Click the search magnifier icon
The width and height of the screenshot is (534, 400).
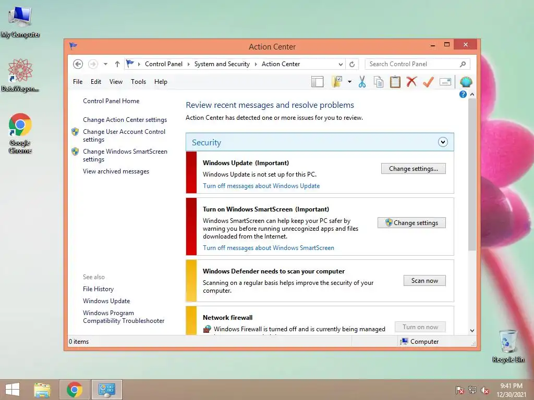463,64
